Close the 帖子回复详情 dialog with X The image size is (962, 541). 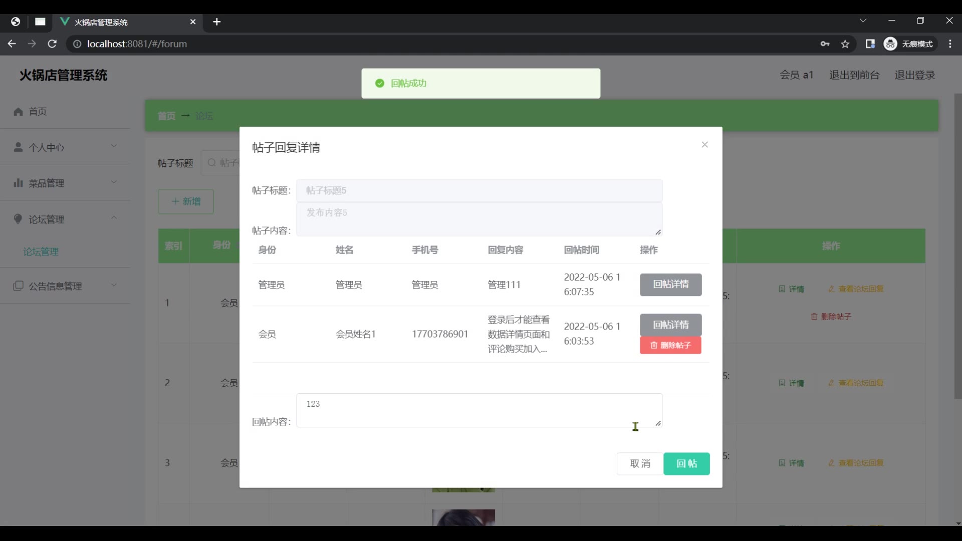pyautogui.click(x=704, y=145)
